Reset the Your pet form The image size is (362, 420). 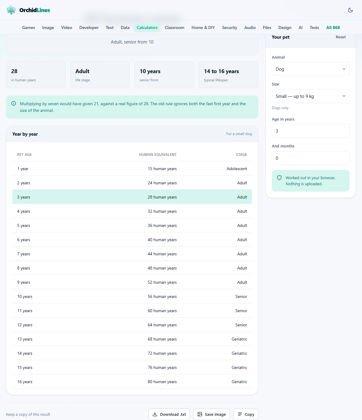click(x=341, y=37)
